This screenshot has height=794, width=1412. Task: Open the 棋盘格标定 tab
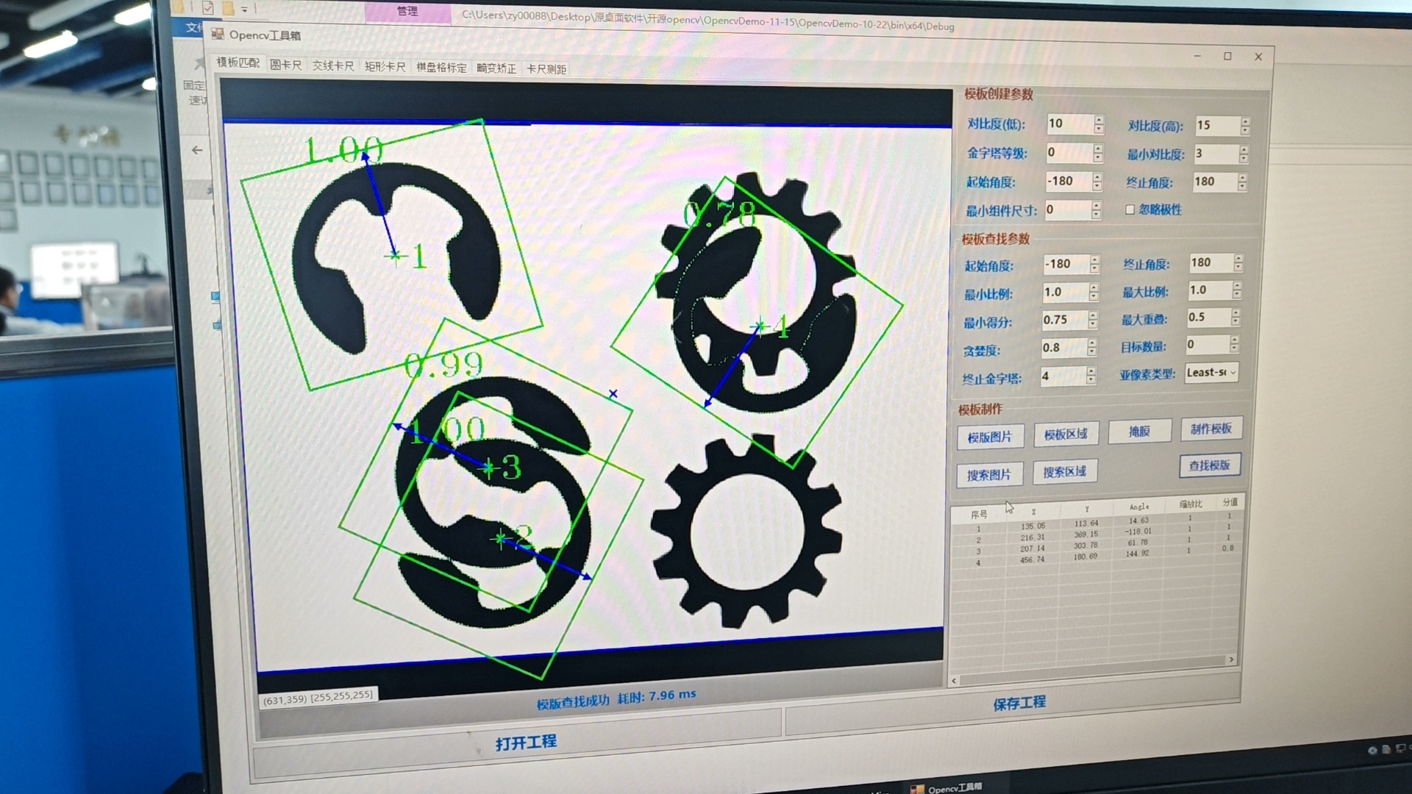point(441,67)
